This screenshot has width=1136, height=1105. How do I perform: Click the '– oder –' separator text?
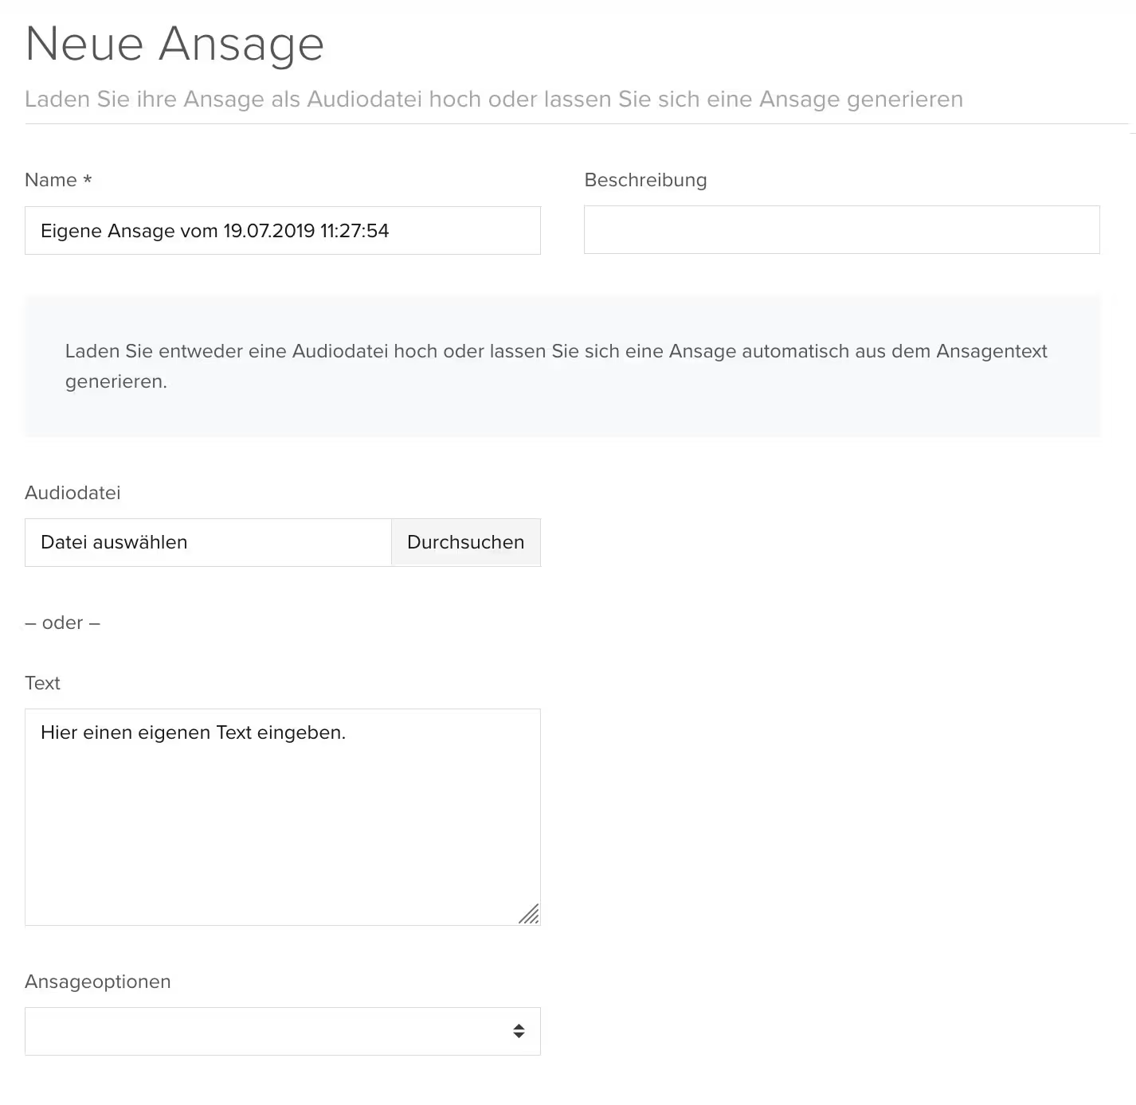(x=62, y=623)
